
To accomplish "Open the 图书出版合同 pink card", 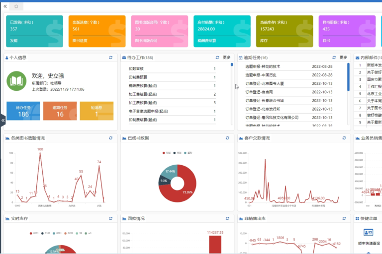I will coord(160,31).
